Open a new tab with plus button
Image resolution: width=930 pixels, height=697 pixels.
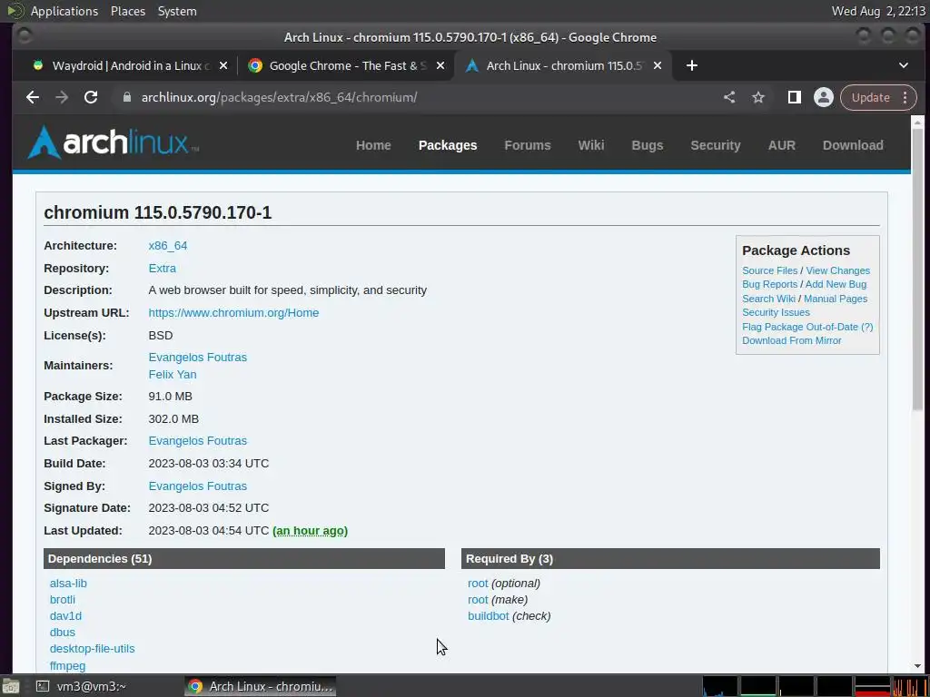click(691, 65)
